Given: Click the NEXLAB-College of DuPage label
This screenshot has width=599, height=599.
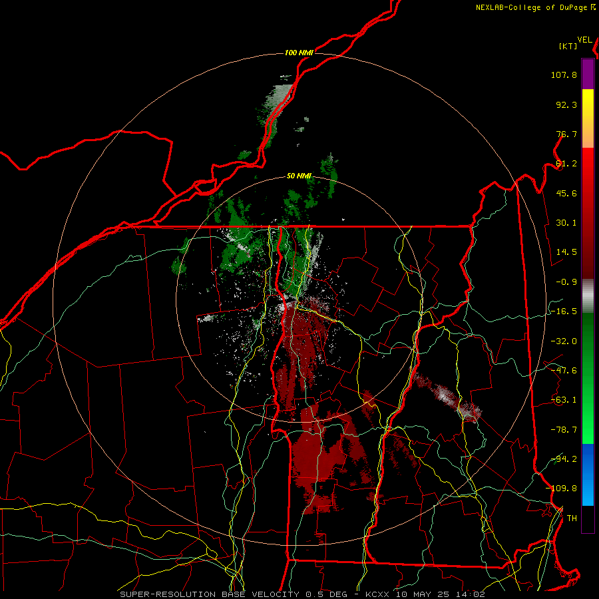Looking at the screenshot, I should pos(531,7).
